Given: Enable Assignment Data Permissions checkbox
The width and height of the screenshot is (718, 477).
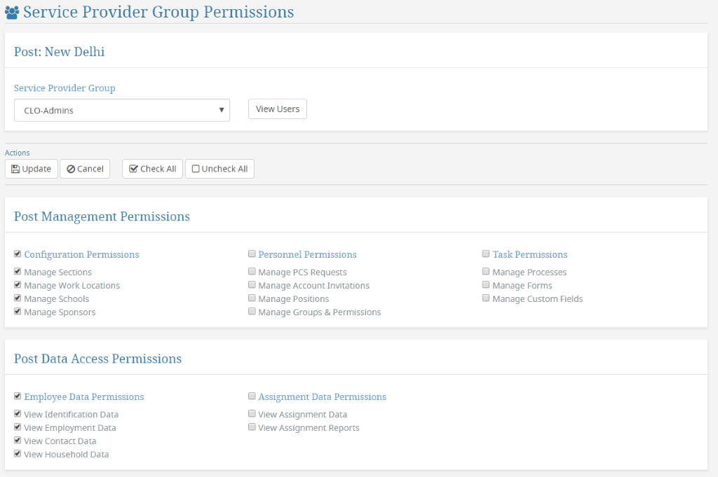Looking at the screenshot, I should (252, 396).
